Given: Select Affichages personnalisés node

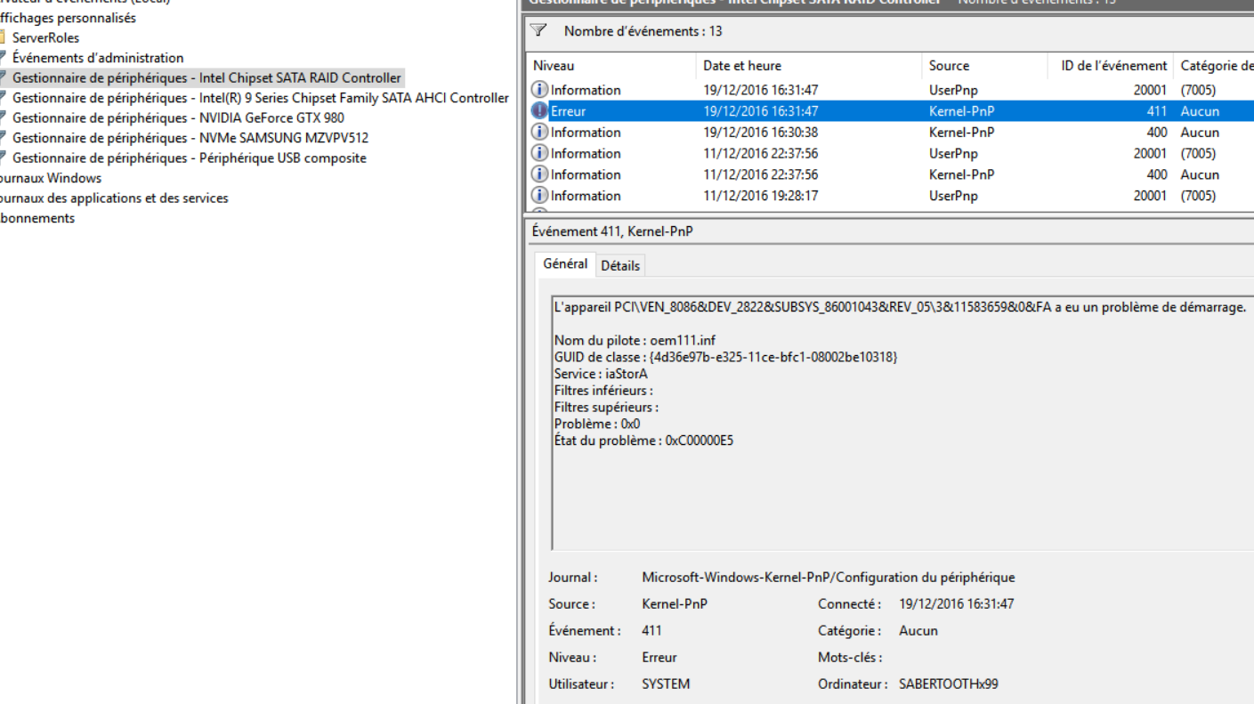Looking at the screenshot, I should click(x=68, y=18).
